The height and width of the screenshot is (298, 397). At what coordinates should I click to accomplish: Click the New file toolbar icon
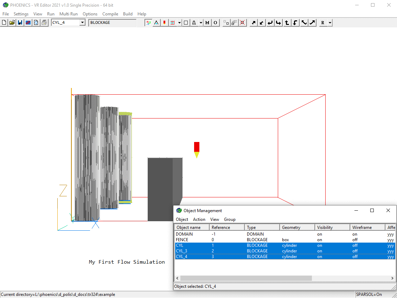[4, 23]
